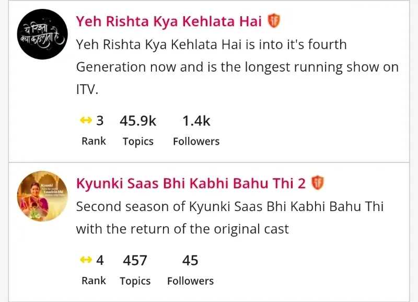The height and width of the screenshot is (302, 418).
Task: Click rank arrow icon beside rank 3
Action: [86, 121]
